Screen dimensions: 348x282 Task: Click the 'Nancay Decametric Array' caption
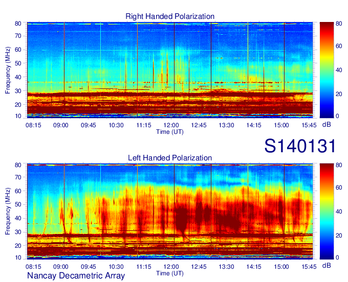[x=76, y=276]
